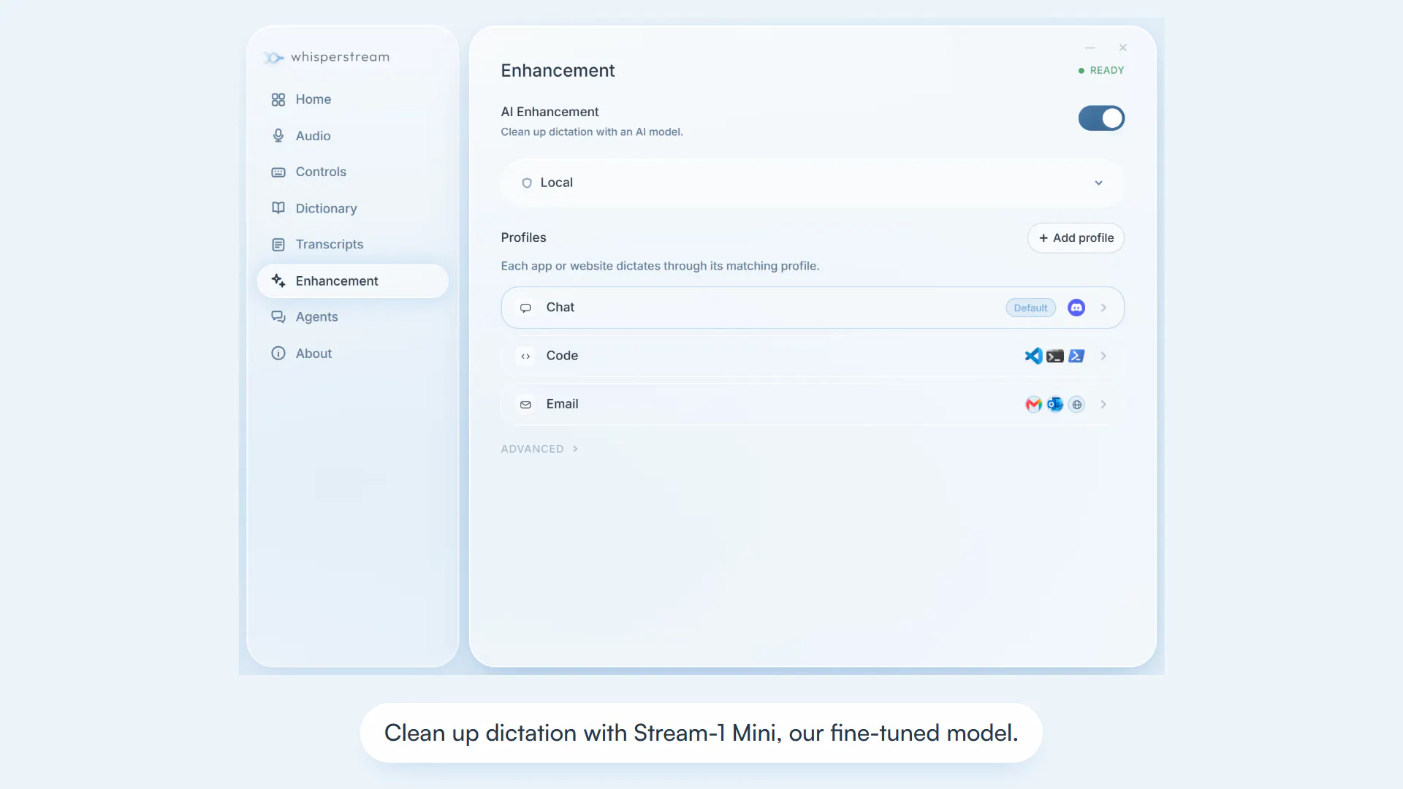Expand the Chat profile chevron

1103,308
